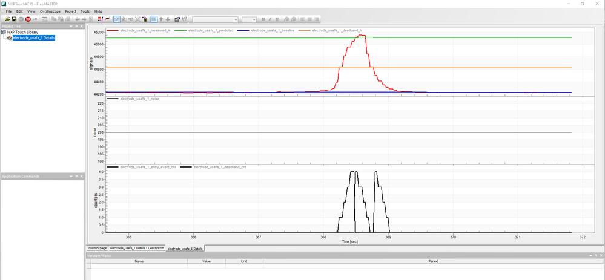605x280 pixels.
Task: Click the Value column header
Action: click(x=207, y=261)
